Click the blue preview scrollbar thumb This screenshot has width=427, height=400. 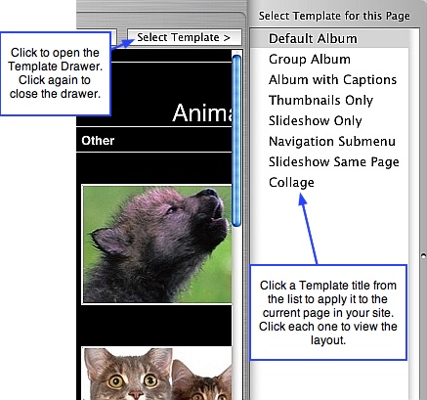(x=237, y=141)
